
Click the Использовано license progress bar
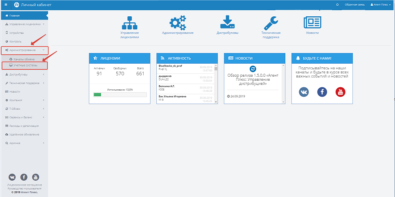tap(120, 95)
